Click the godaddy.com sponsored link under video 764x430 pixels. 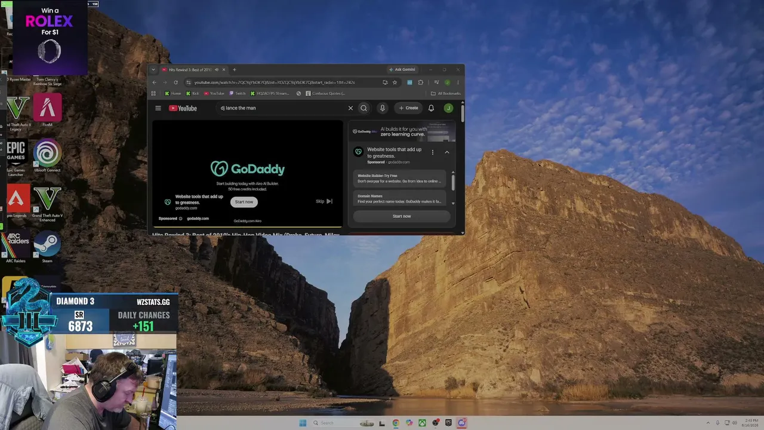[198, 219]
